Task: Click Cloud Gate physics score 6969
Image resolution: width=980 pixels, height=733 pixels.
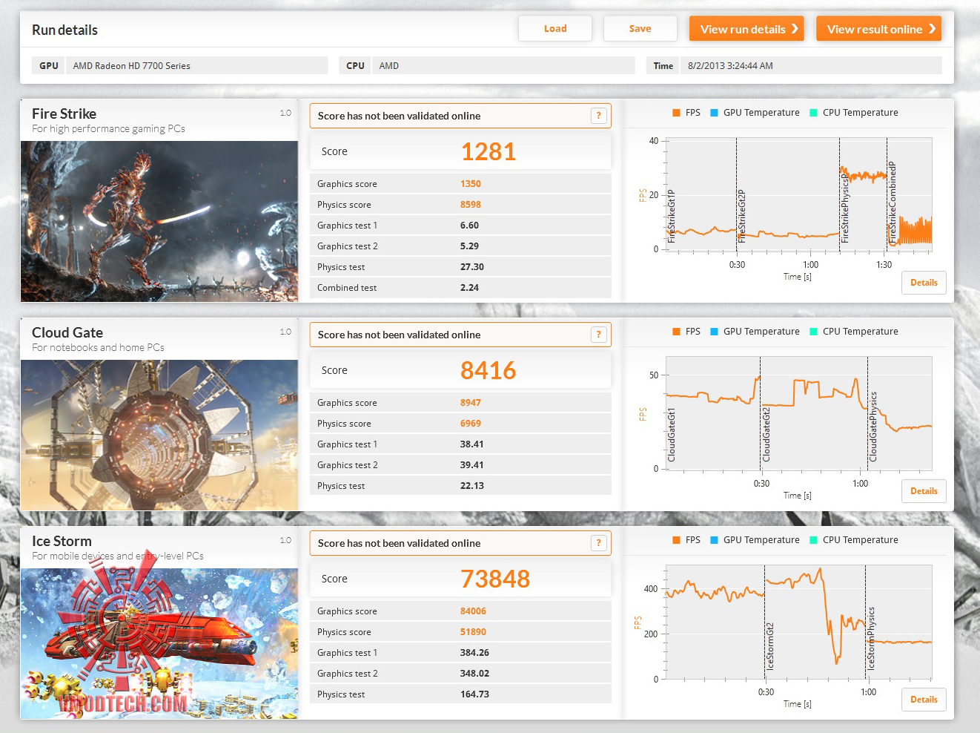Action: point(471,424)
